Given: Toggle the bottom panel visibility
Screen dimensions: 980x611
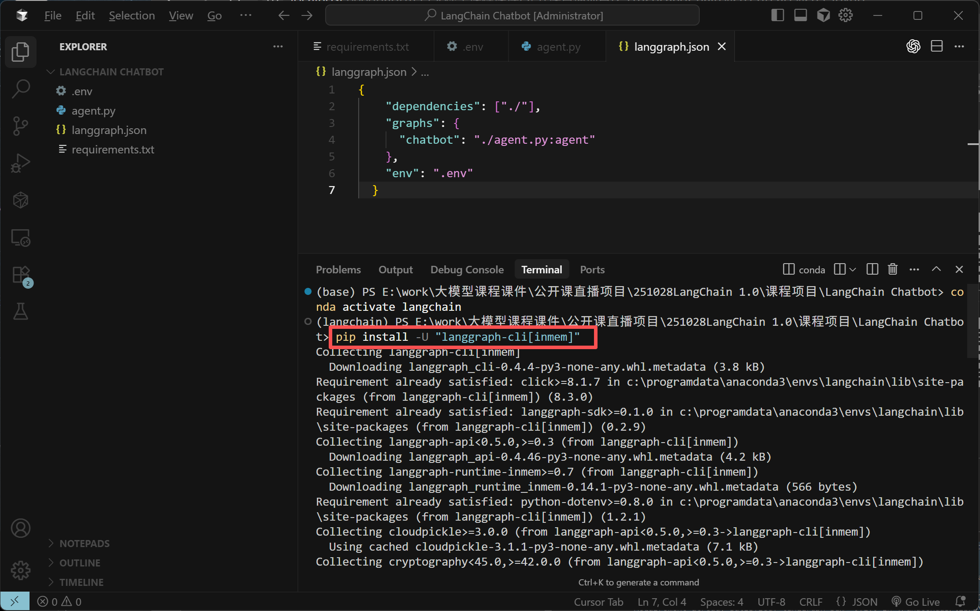Looking at the screenshot, I should pyautogui.click(x=801, y=15).
